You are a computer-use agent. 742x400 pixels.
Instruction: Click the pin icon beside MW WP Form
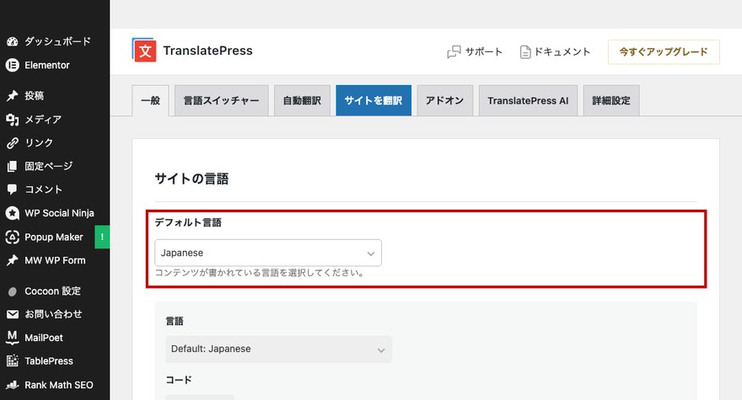click(x=13, y=260)
